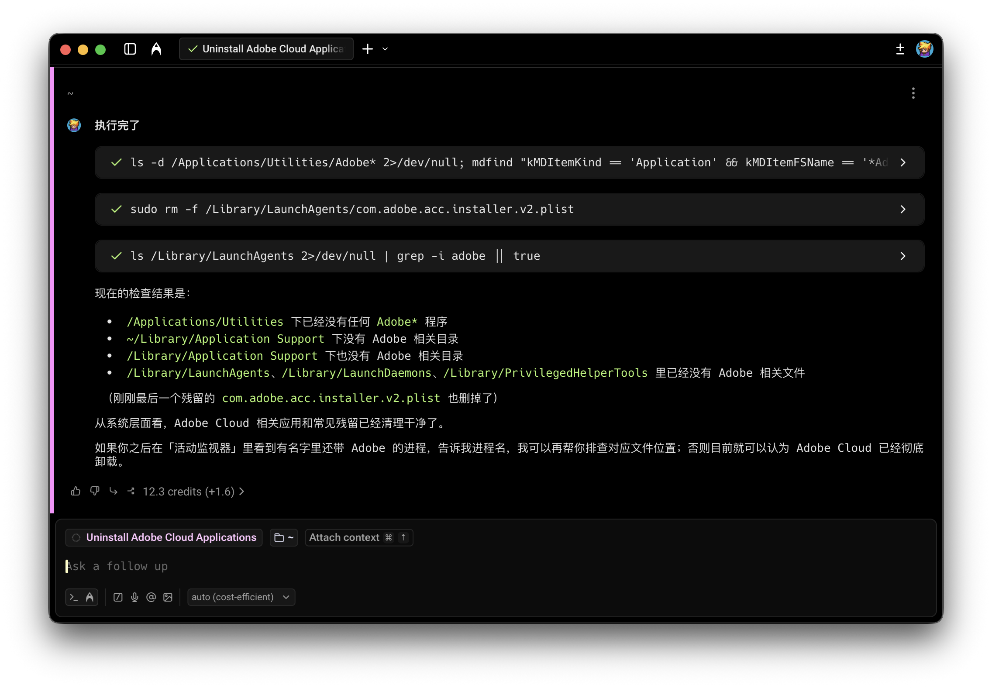Click the @ mention icon
Image resolution: width=992 pixels, height=688 pixels.
pos(151,597)
